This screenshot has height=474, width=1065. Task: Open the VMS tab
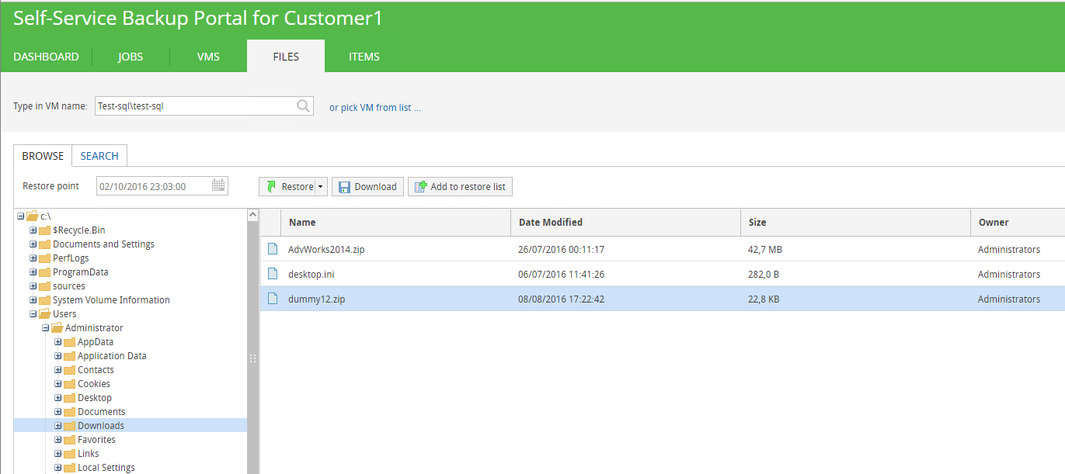pyautogui.click(x=208, y=57)
